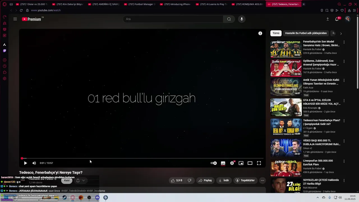Reload the page in Opera toolbar
Viewport: 359px width, 202px height.
point(21,10)
